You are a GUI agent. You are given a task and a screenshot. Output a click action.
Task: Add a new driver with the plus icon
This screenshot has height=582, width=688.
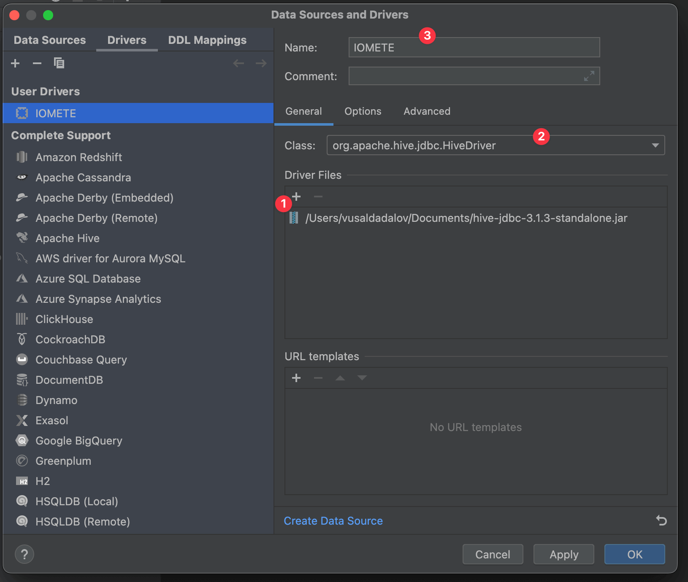[16, 63]
